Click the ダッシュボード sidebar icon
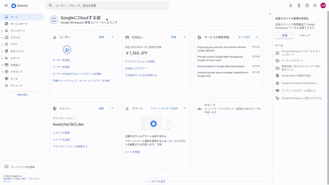Image resolution: width=329 pixels, height=185 pixels. coord(7,24)
